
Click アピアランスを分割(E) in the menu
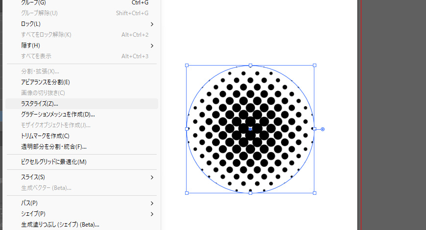point(46,82)
